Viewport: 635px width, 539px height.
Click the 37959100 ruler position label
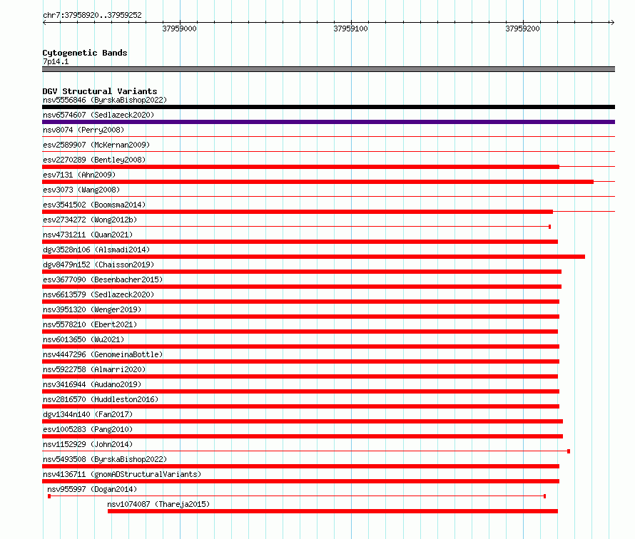pyautogui.click(x=351, y=29)
